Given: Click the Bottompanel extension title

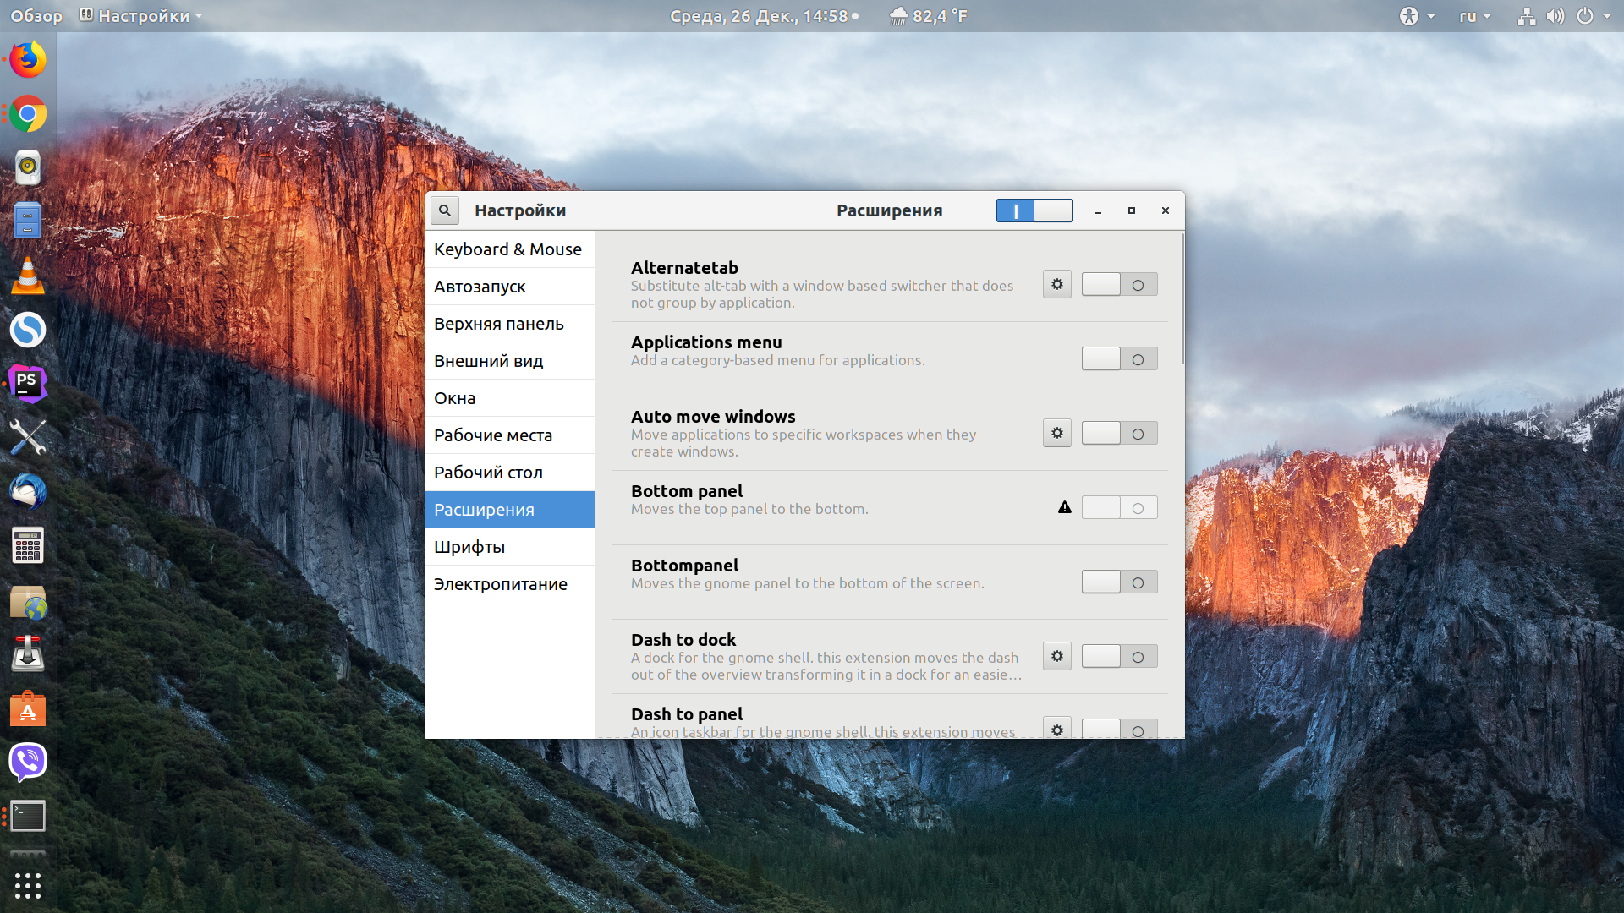Looking at the screenshot, I should [684, 566].
